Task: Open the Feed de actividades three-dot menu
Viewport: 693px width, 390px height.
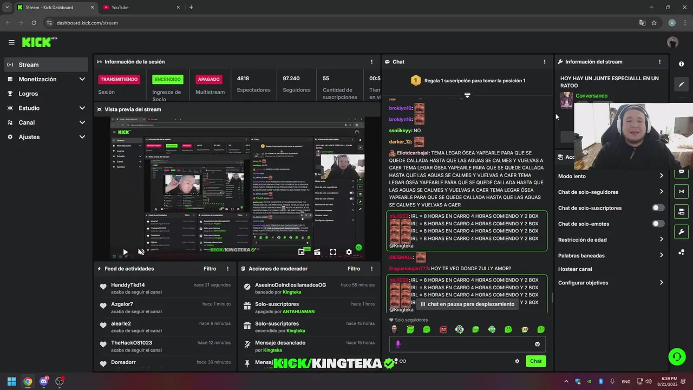Action: click(227, 269)
